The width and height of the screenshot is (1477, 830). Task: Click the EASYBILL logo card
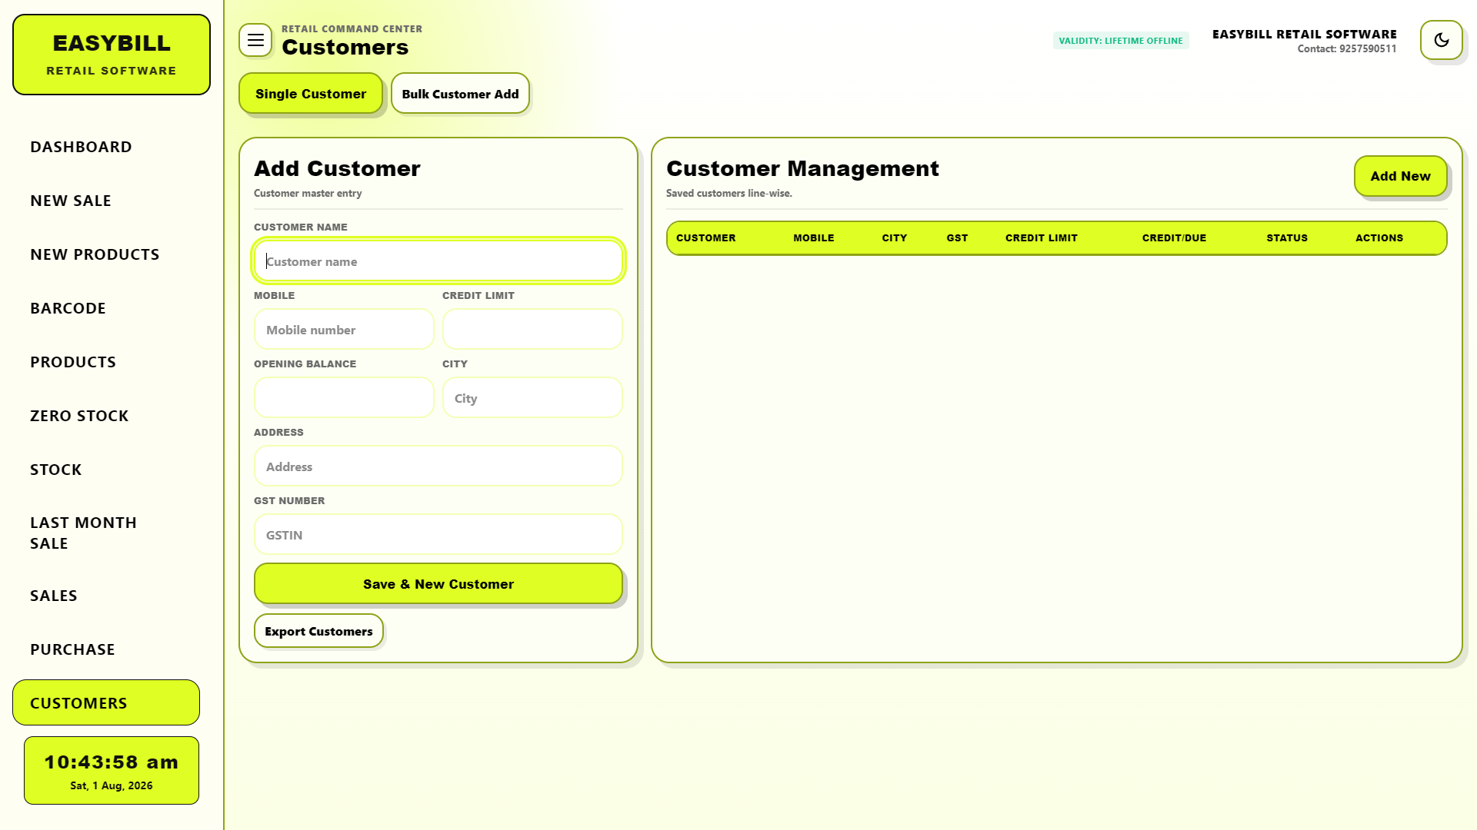[x=112, y=55]
